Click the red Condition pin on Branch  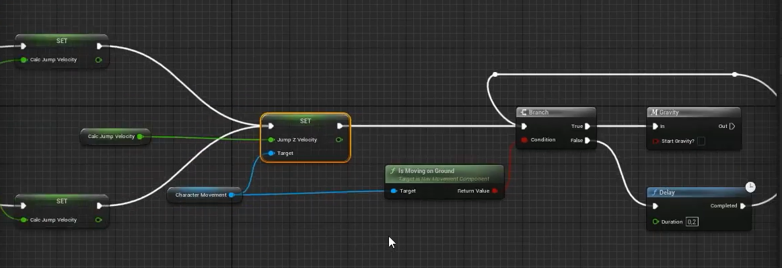[524, 140]
